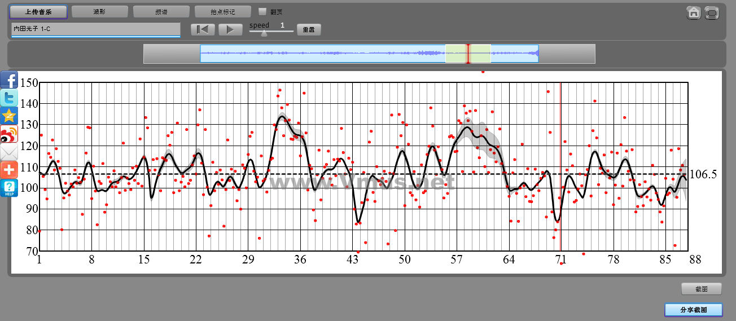Share via the Facebook icon
Viewport: 736px width, 321px height.
9,80
